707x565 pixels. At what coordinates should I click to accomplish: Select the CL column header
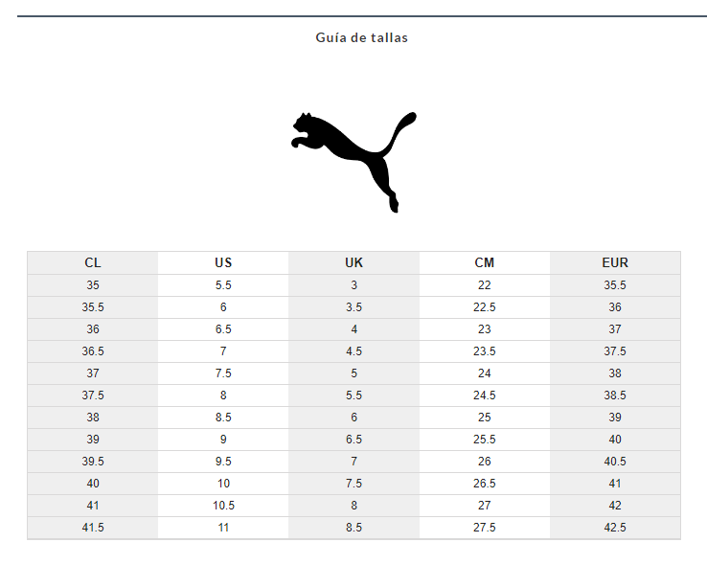point(93,262)
